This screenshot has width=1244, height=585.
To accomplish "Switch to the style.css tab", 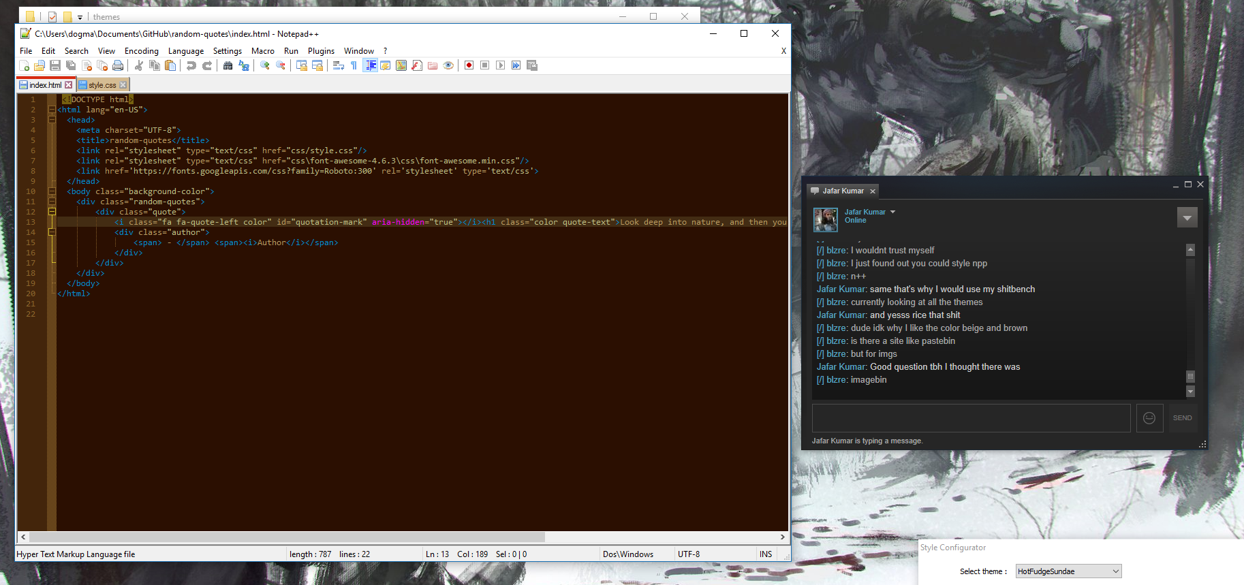I will coord(102,85).
